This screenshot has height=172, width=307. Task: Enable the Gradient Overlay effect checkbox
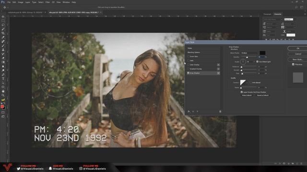click(189, 69)
